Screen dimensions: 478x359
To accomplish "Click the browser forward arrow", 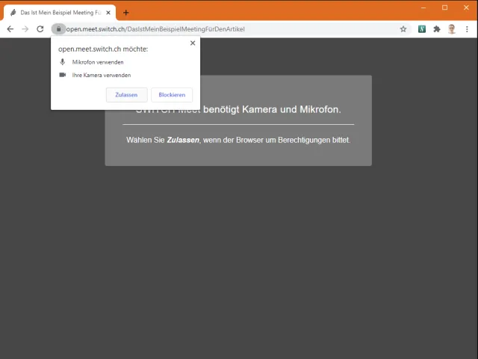I will tap(25, 29).
